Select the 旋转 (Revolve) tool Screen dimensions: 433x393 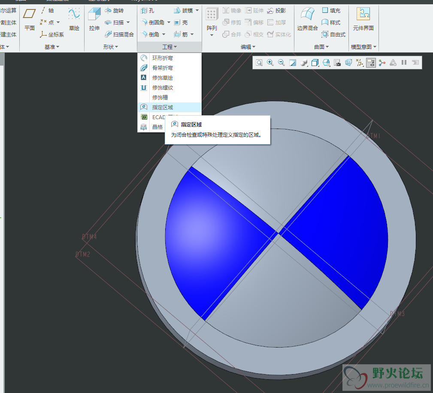[114, 10]
